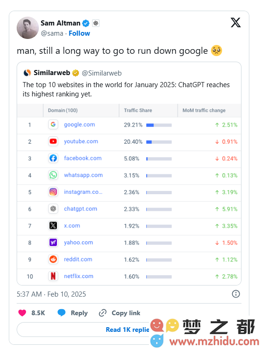Image resolution: width=260 pixels, height=349 pixels.
Task: Click the Netflix icon in row 10
Action: tap(53, 276)
